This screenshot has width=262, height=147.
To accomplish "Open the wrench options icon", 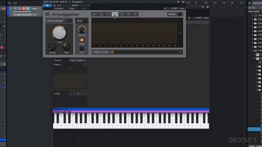I will pyautogui.click(x=9, y=3).
